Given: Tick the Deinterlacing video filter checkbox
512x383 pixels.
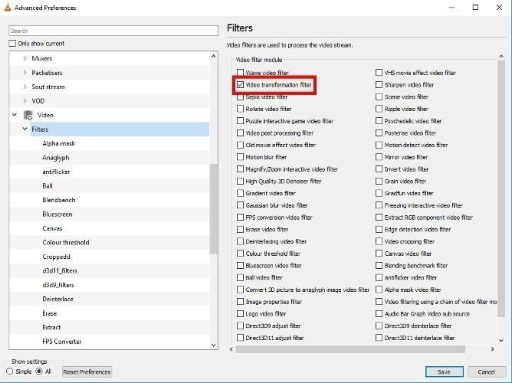Looking at the screenshot, I should (x=240, y=241).
